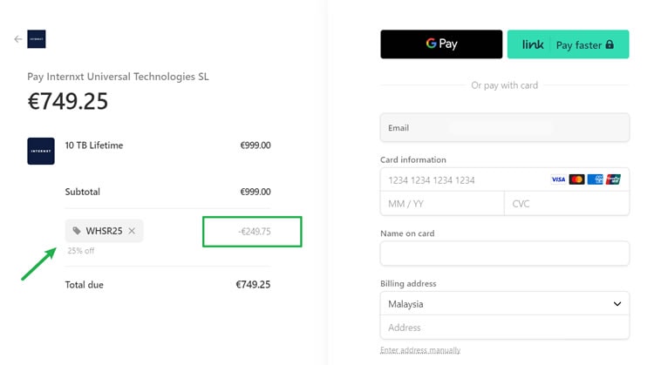Open the Malaysia country dropdown
Image resolution: width=654 pixels, height=365 pixels.
point(505,304)
